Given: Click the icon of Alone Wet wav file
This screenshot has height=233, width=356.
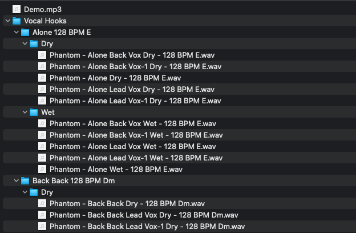Looking at the screenshot, I should tap(43, 169).
